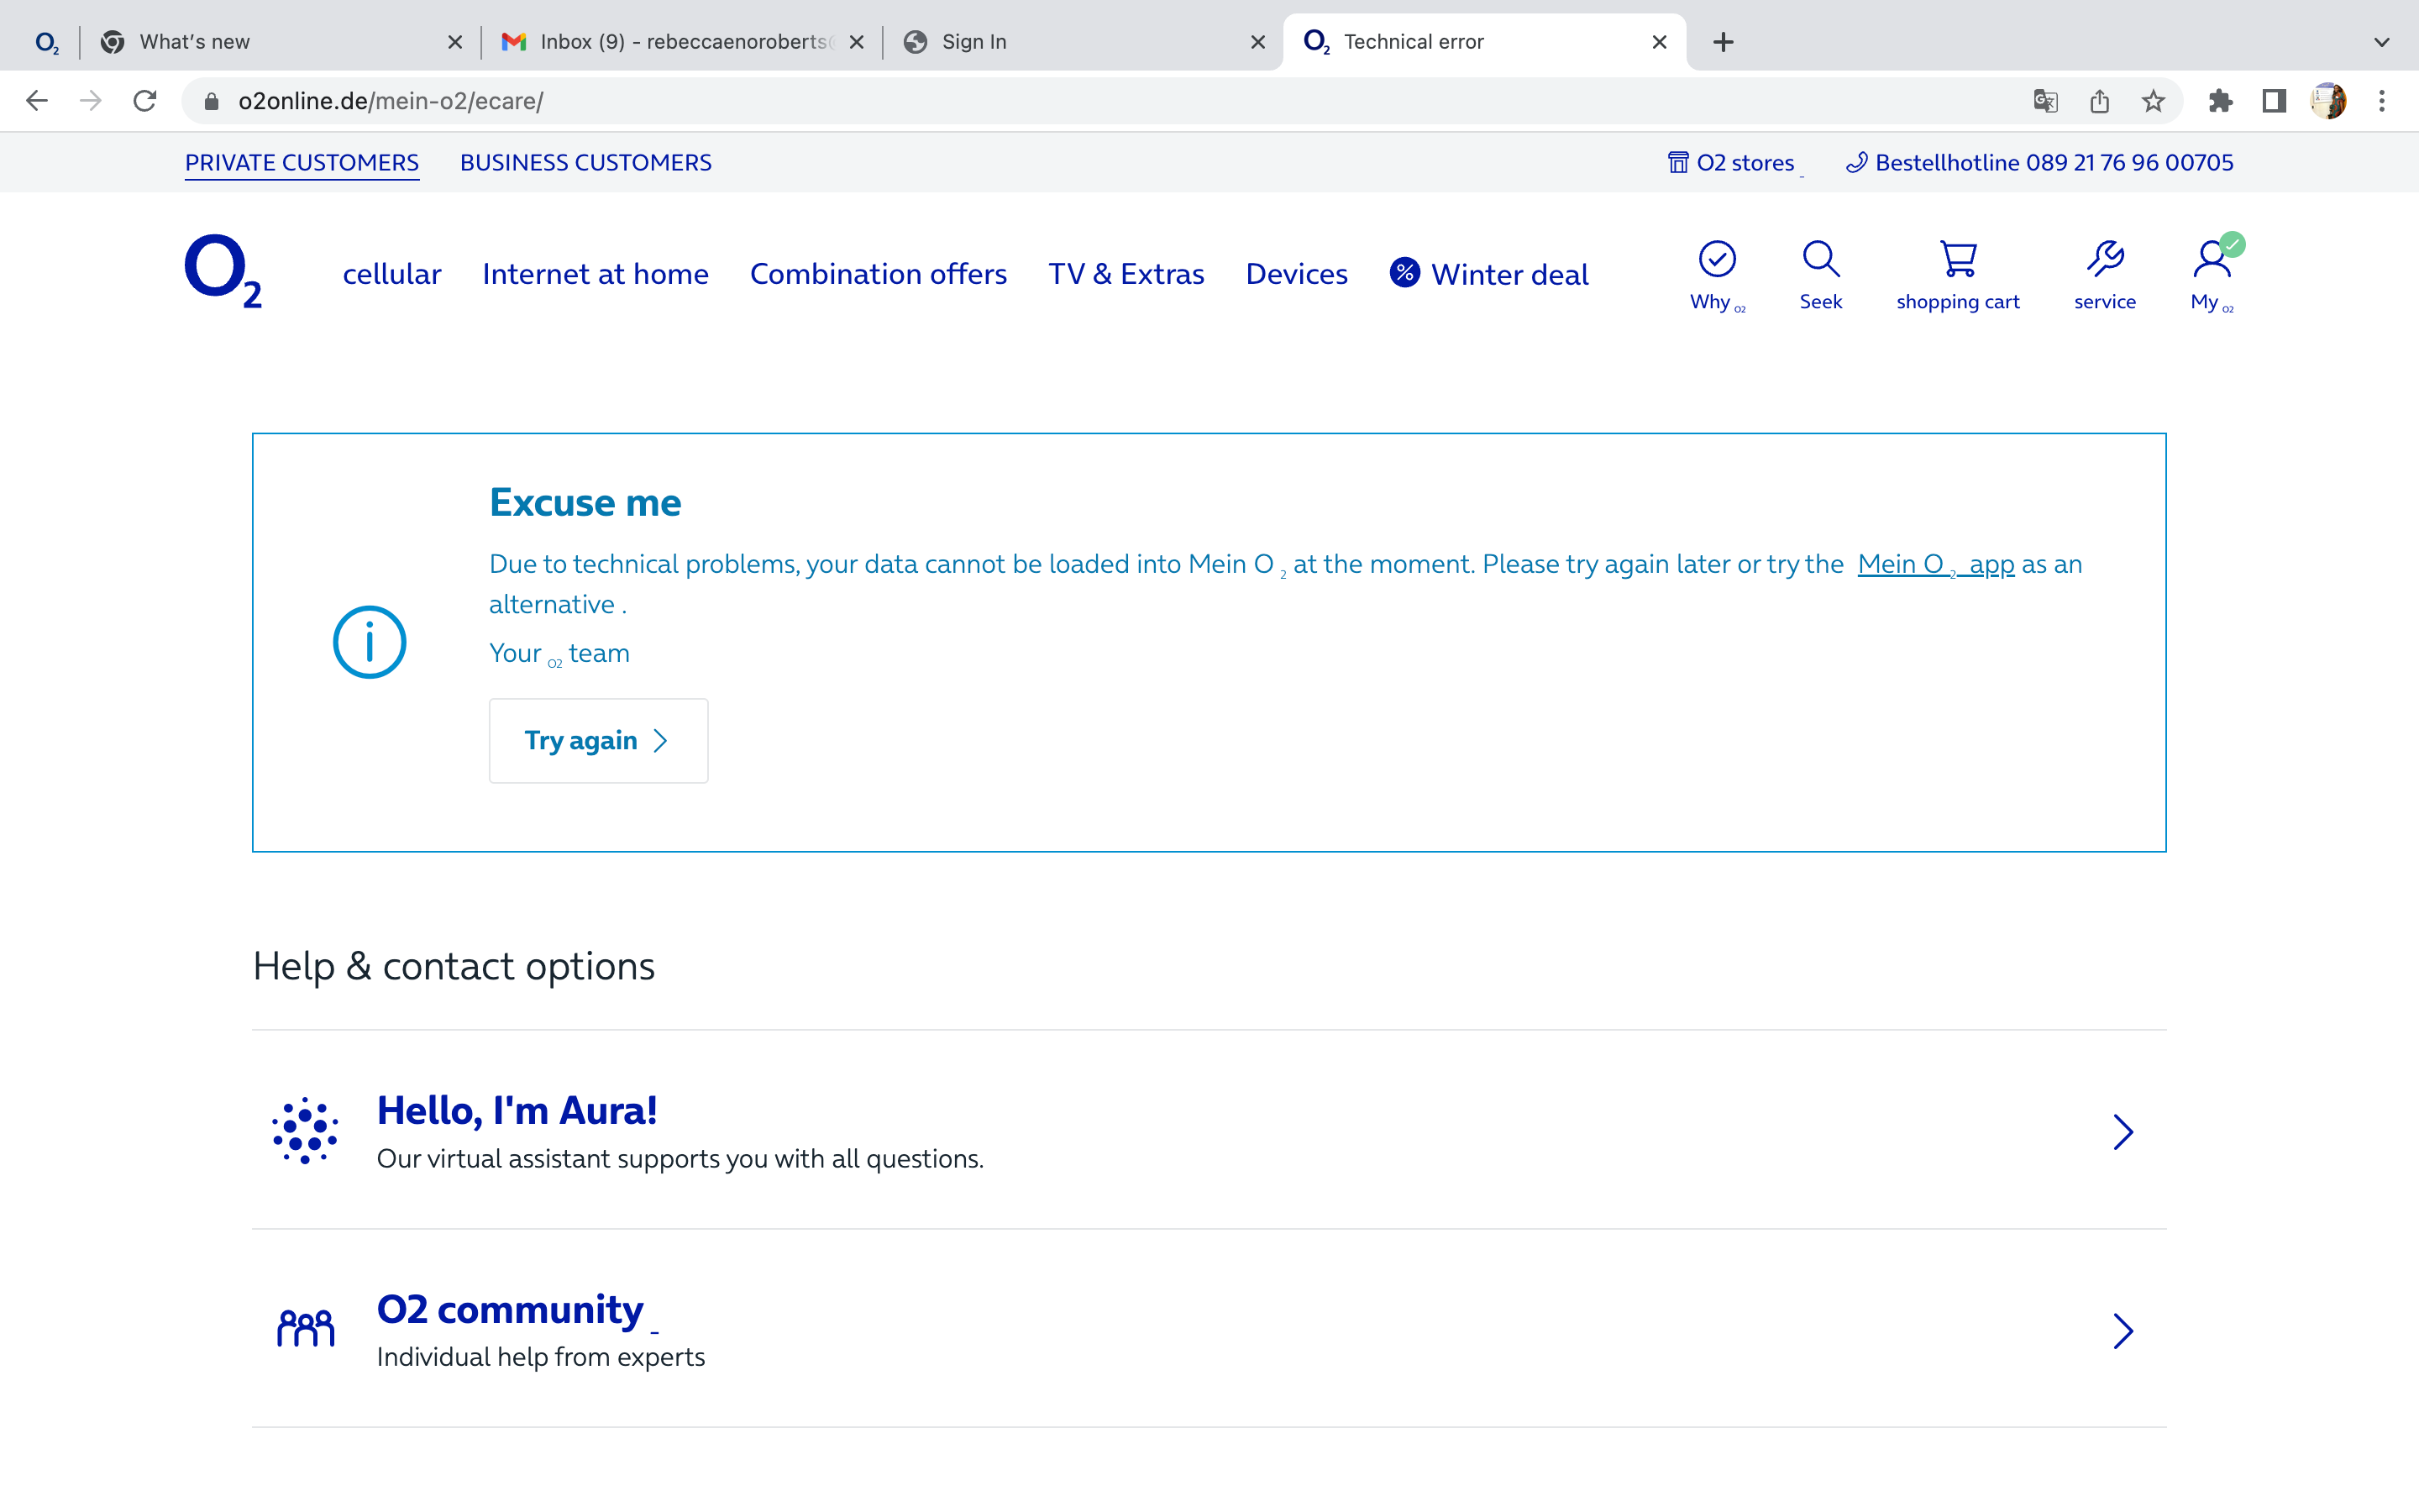Close the Sign In tab
Viewport: 2419px width, 1512px height.
pyautogui.click(x=1257, y=42)
